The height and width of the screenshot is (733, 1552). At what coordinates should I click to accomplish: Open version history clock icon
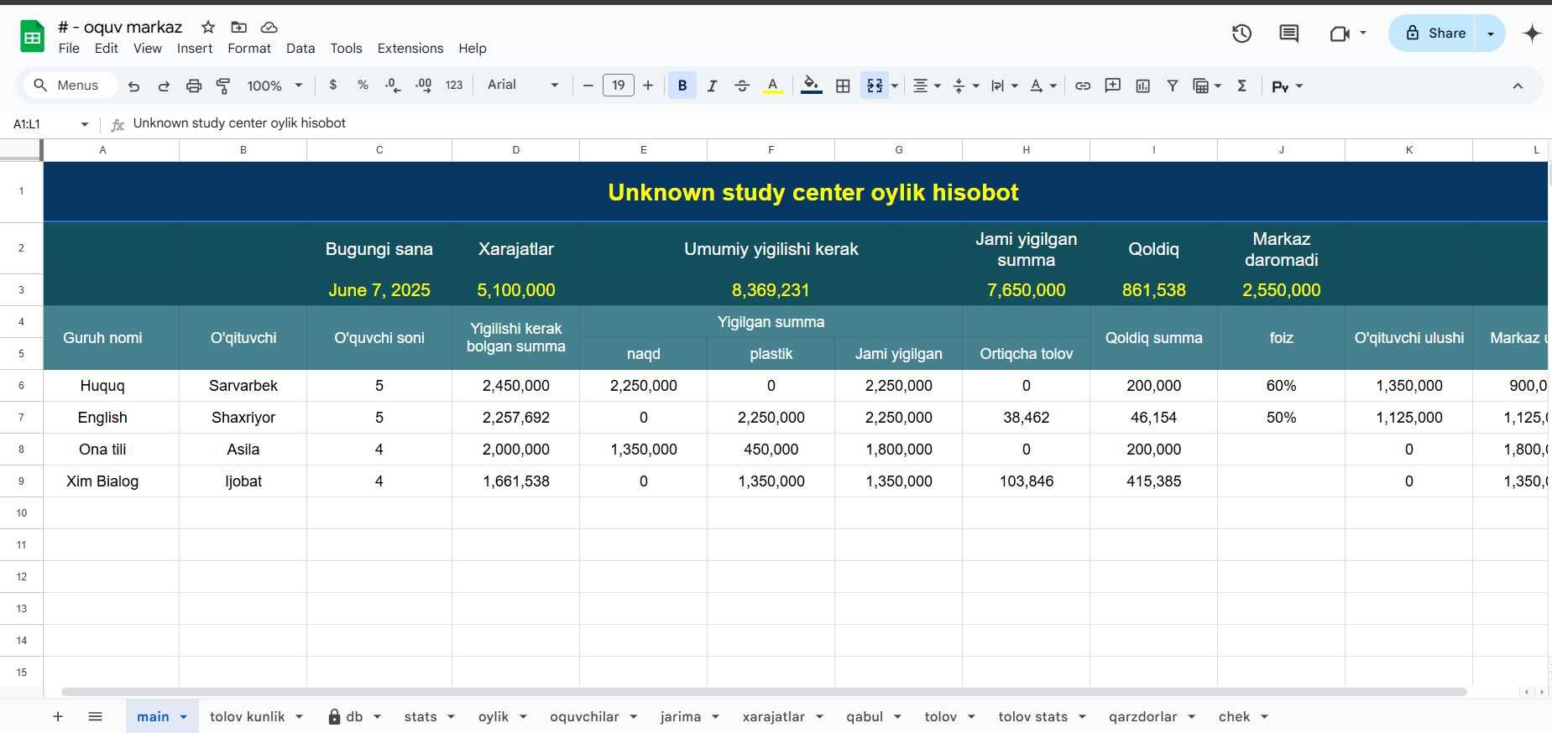coord(1241,34)
